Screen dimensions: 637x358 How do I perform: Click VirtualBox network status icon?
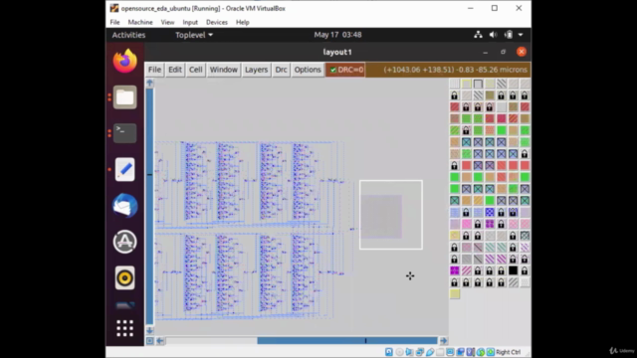coord(420,352)
